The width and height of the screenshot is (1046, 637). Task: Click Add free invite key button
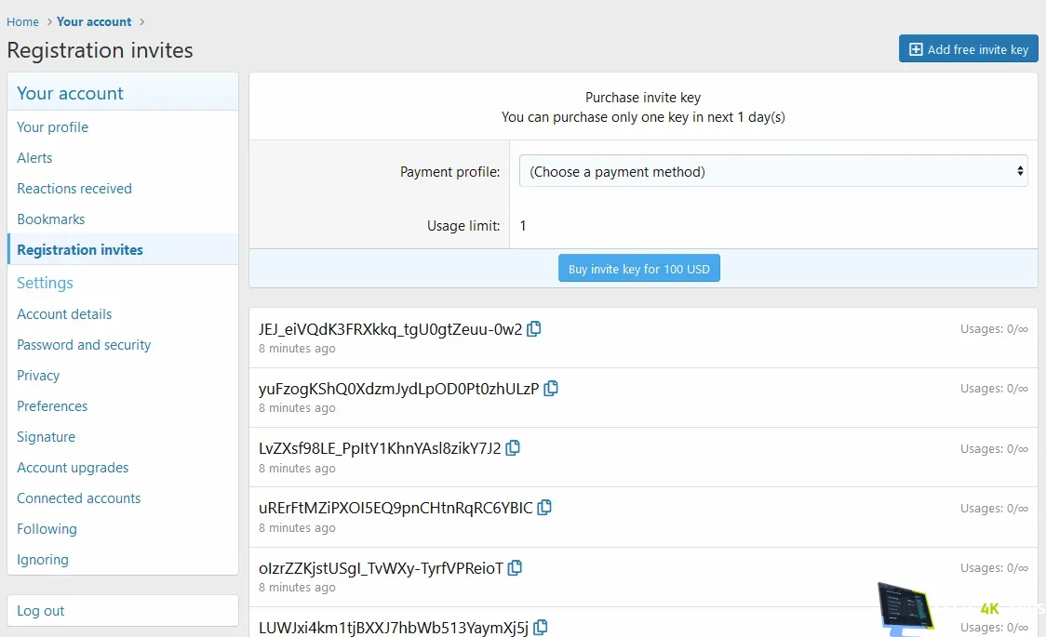coord(968,49)
